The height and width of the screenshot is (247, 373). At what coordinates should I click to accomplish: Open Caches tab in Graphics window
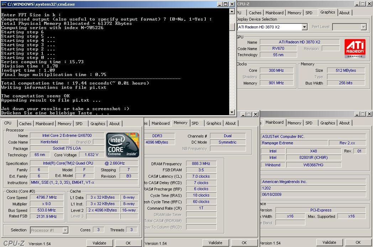point(255,13)
